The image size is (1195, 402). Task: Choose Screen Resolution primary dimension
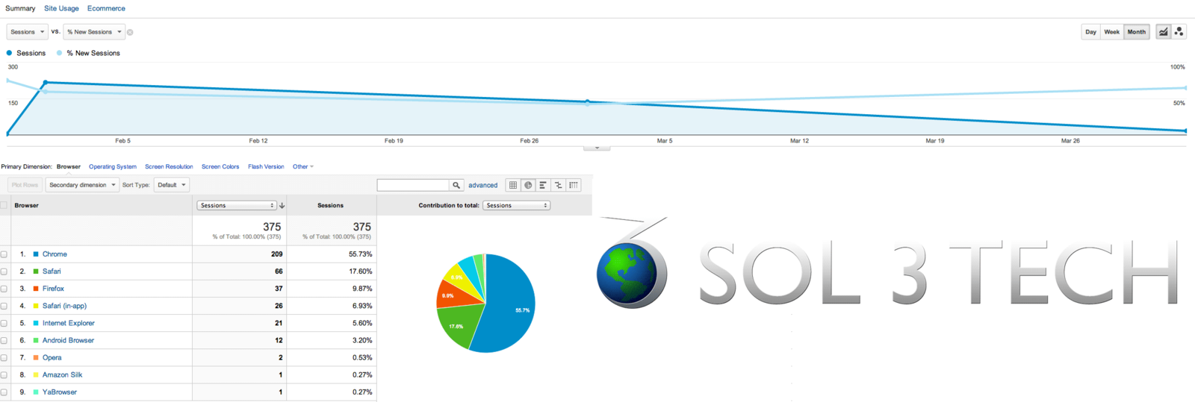coord(169,166)
